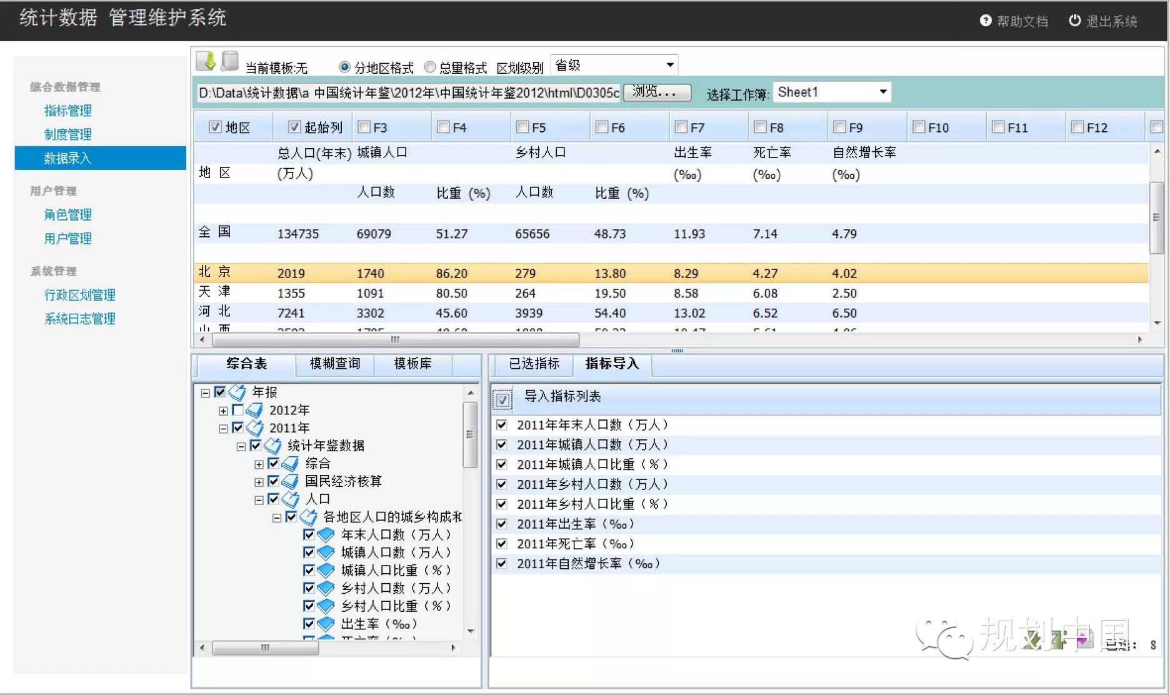Image resolution: width=1170 pixels, height=695 pixels.
Task: Click the blue diamond icon of 乡村人口数（万人）
Action: (326, 588)
